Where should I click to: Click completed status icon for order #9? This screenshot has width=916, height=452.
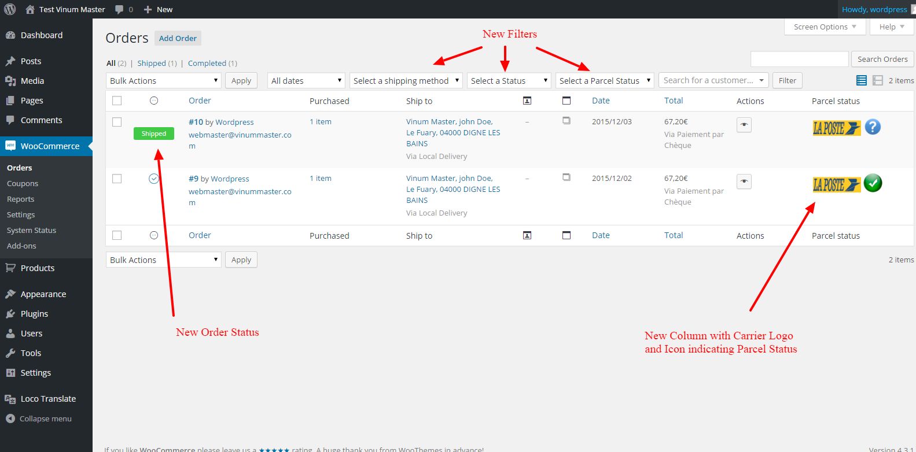pos(154,179)
